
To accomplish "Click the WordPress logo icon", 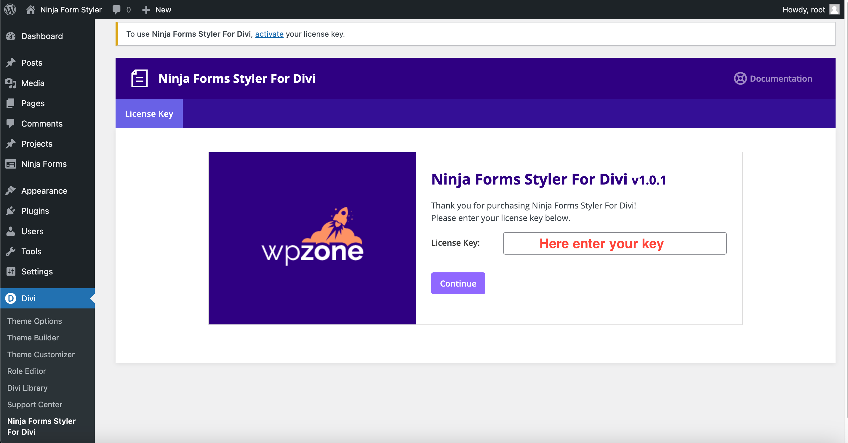I will tap(10, 9).
